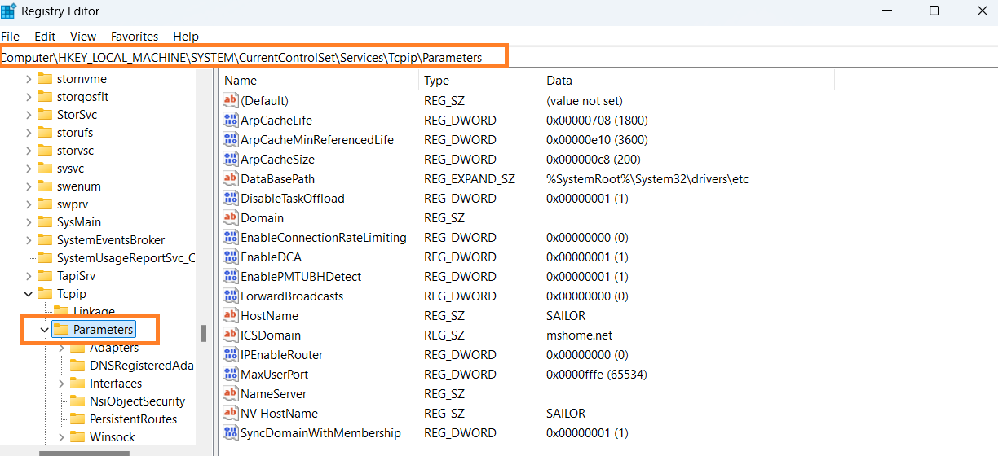Click the tree pane vertical scrollbar thumb
998x456 pixels.
(x=204, y=334)
